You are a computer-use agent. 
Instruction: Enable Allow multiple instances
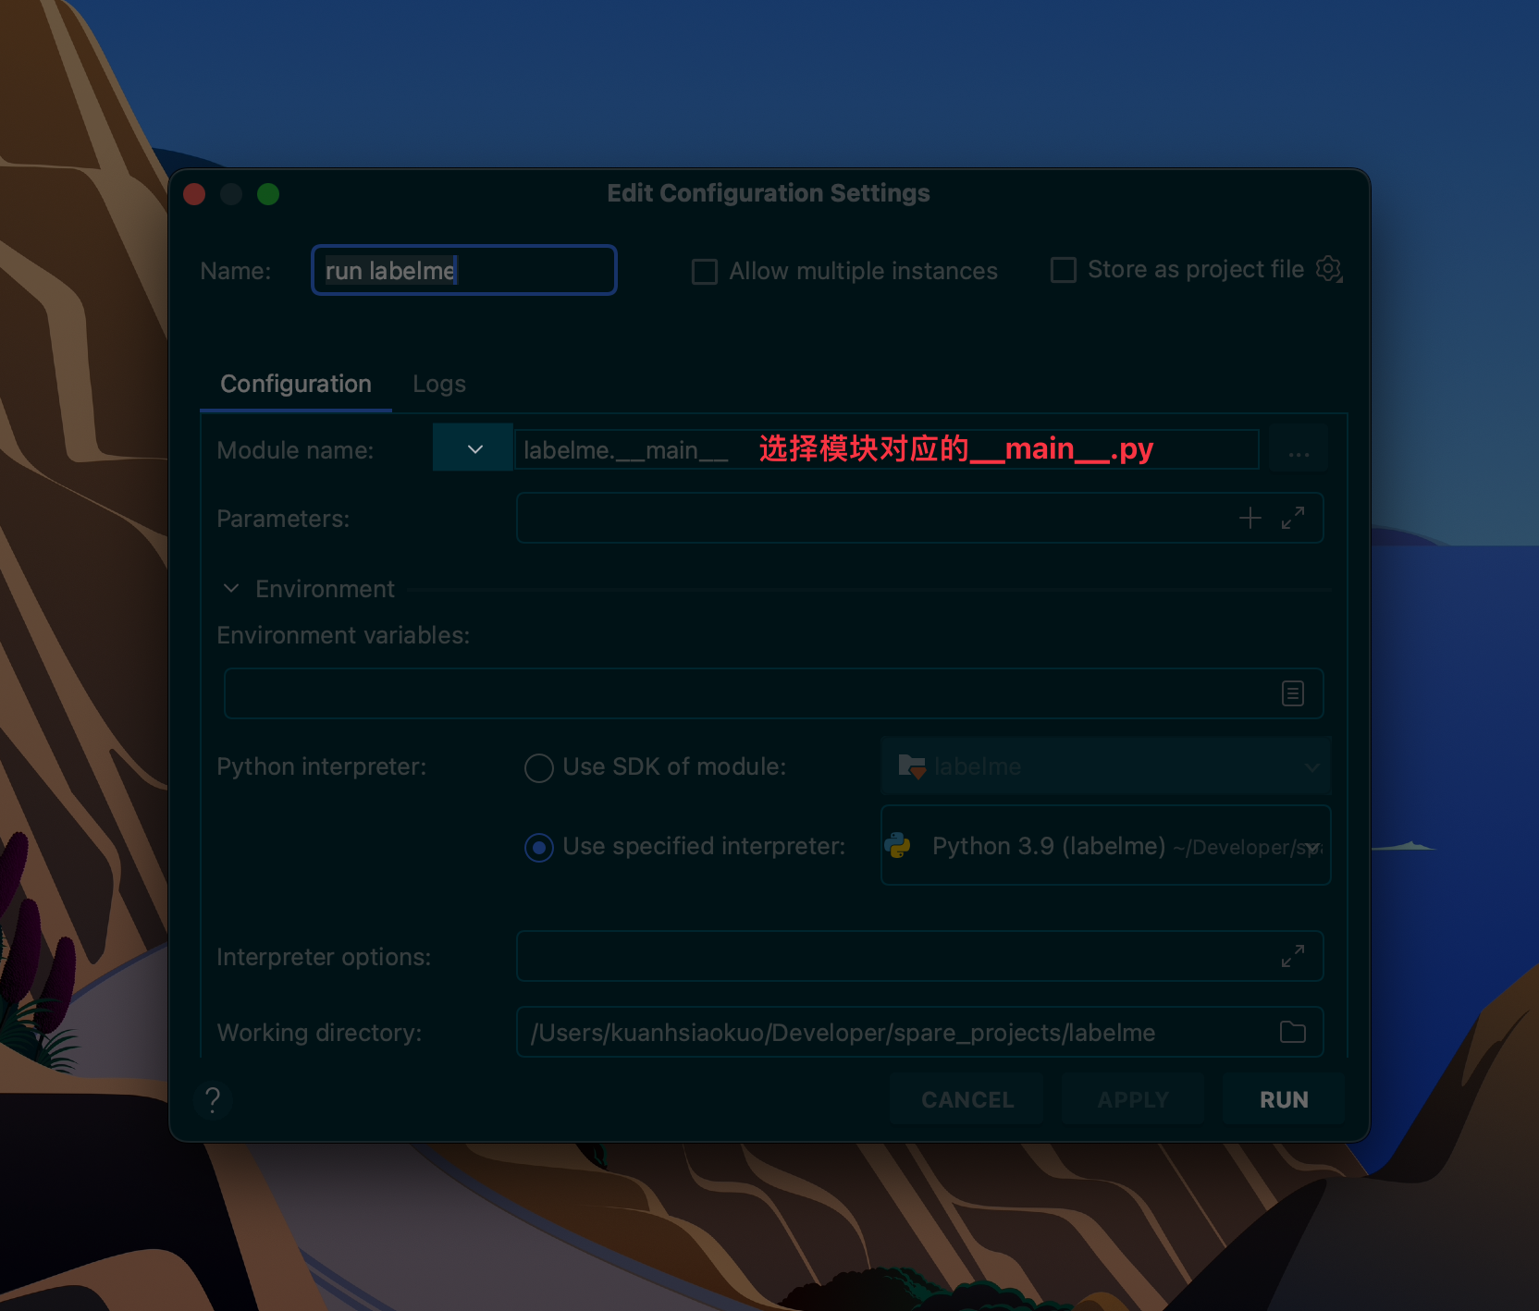click(705, 272)
